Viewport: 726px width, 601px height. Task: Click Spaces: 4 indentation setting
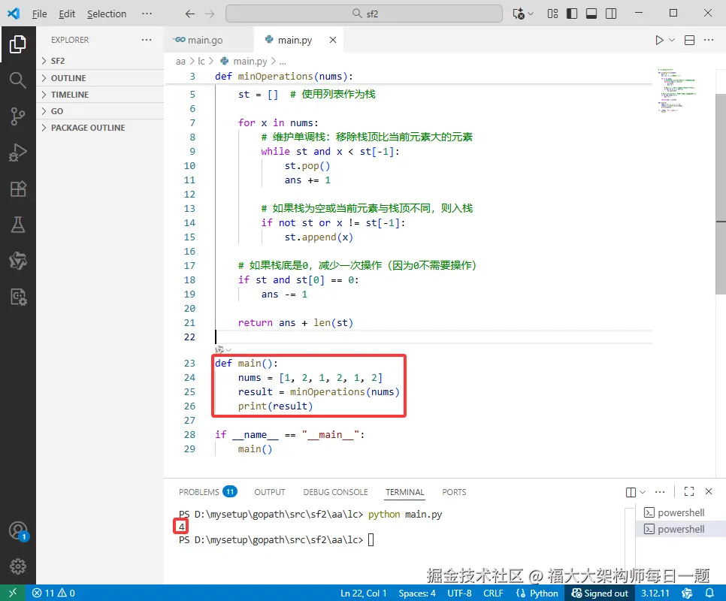416,593
